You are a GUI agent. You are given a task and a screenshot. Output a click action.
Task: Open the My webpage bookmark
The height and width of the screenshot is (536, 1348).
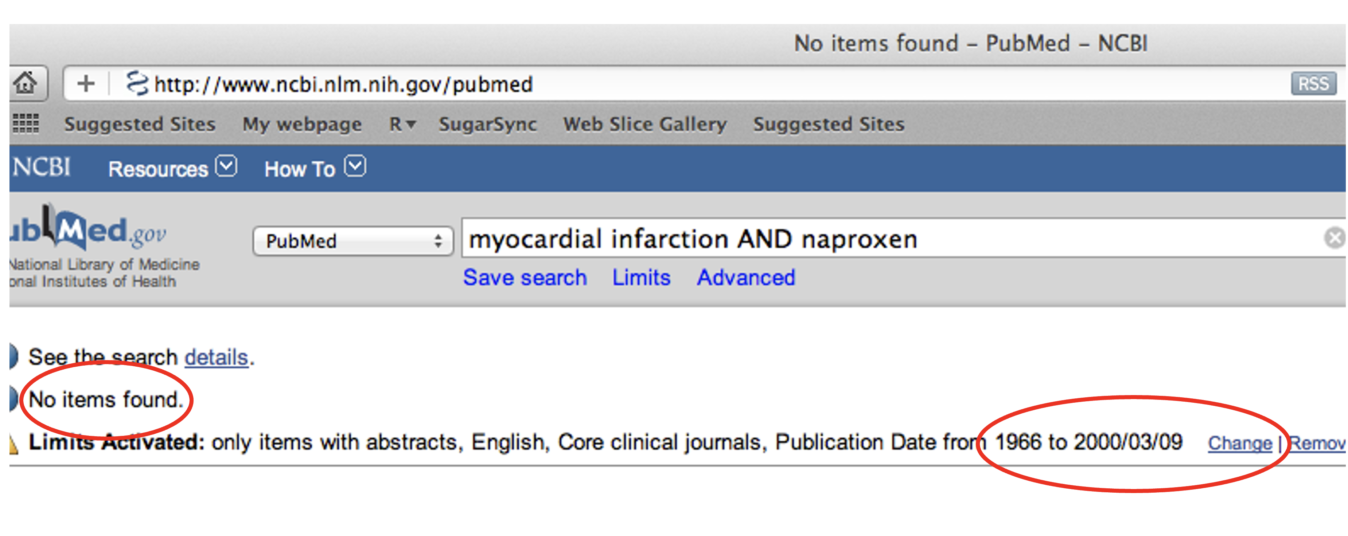tap(302, 125)
